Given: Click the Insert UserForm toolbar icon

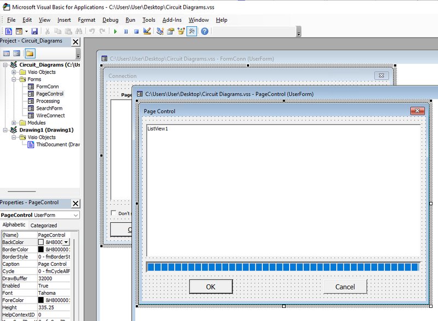Looking at the screenshot, I should 19,31.
